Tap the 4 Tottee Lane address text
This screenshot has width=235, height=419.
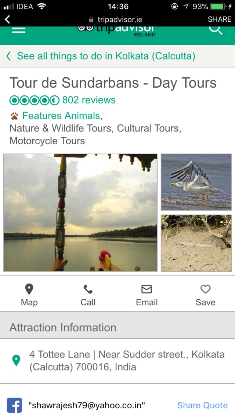(x=127, y=360)
